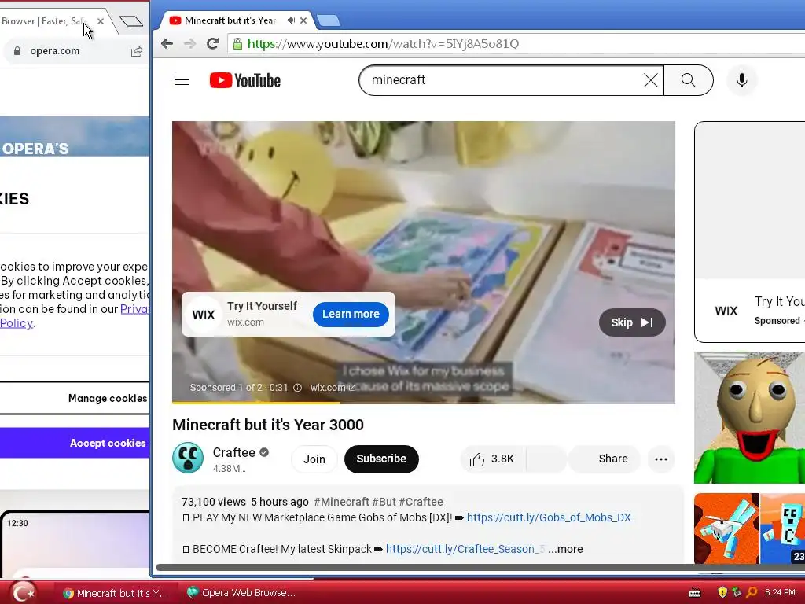Screen dimensions: 805x604
Task: Switch to Opera Web Browser taskbar item
Action: [x=241, y=593]
